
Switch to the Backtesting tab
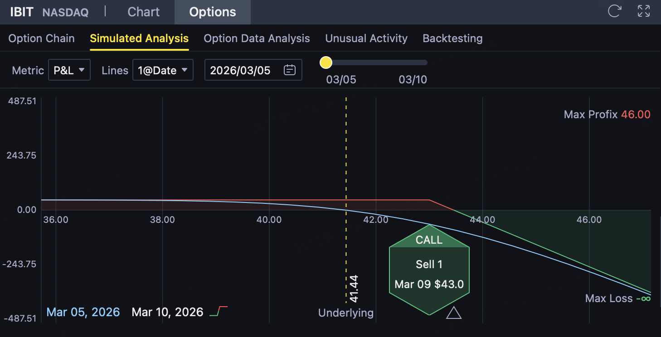coord(452,39)
